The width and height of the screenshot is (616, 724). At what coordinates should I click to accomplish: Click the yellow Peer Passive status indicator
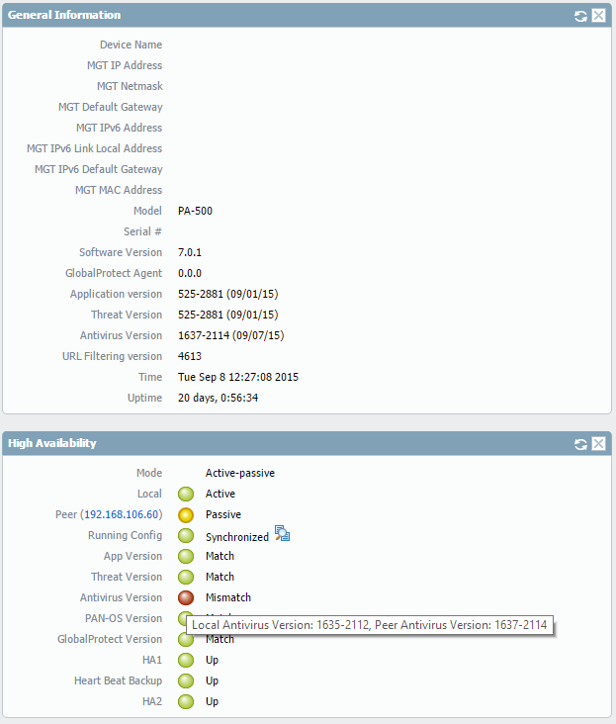(186, 515)
